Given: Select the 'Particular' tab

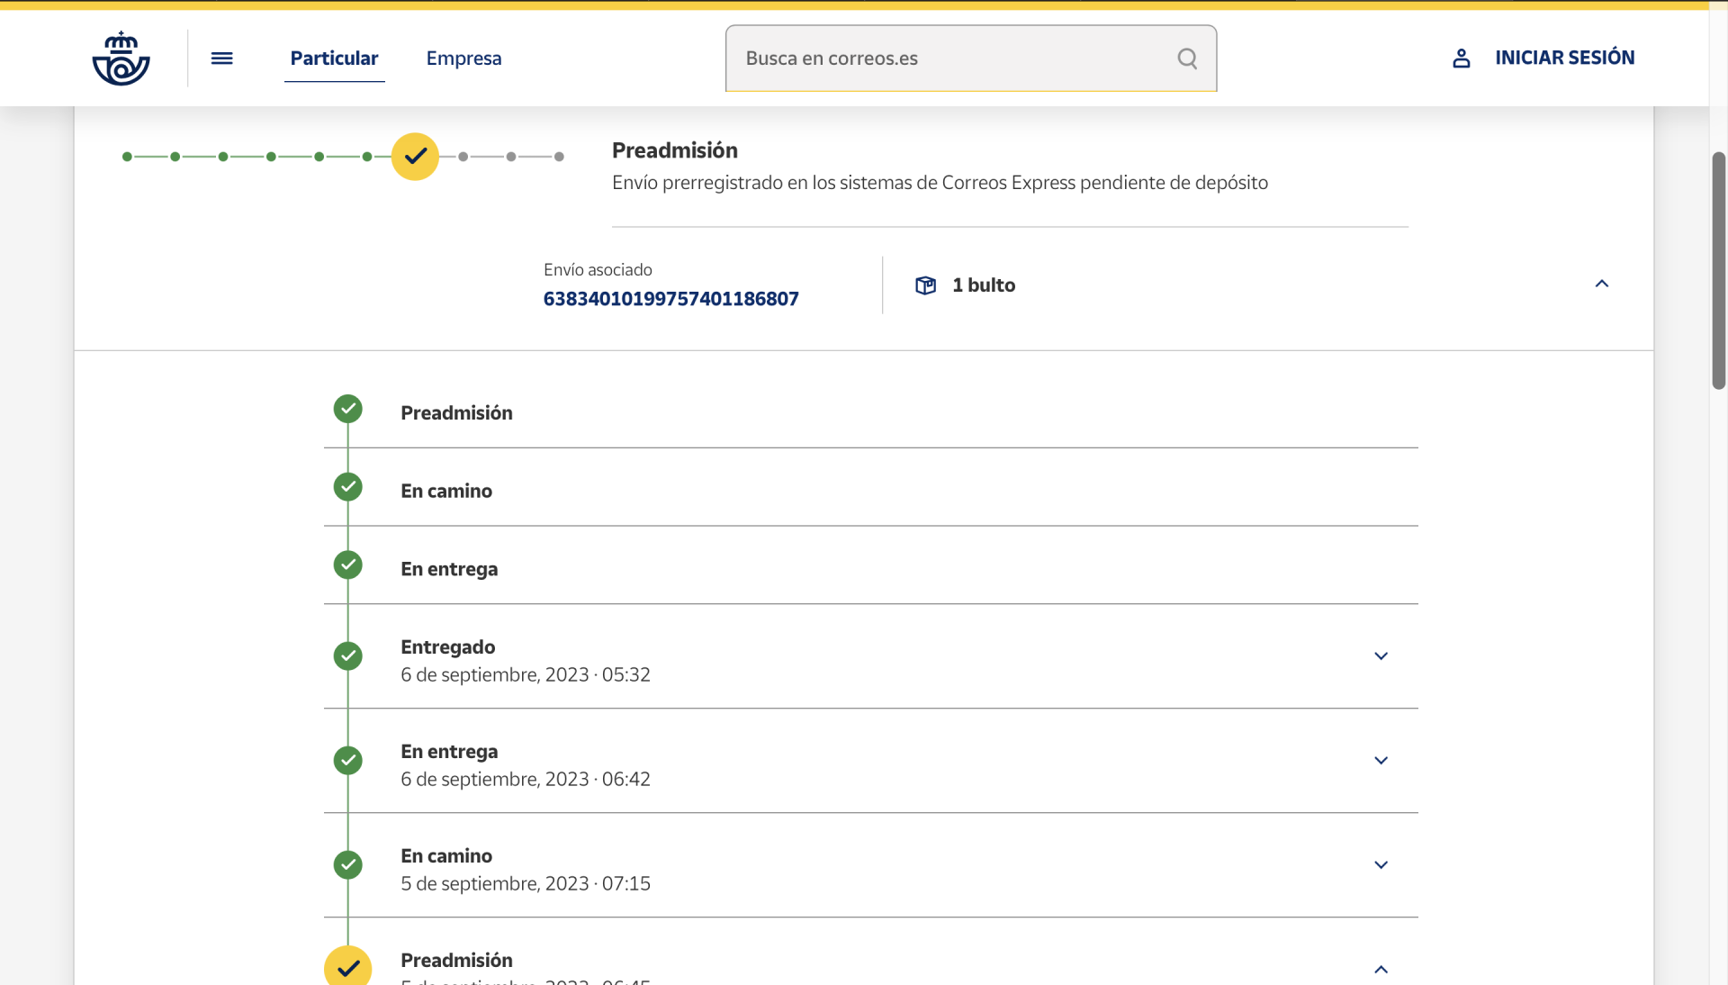Looking at the screenshot, I should pos(334,58).
